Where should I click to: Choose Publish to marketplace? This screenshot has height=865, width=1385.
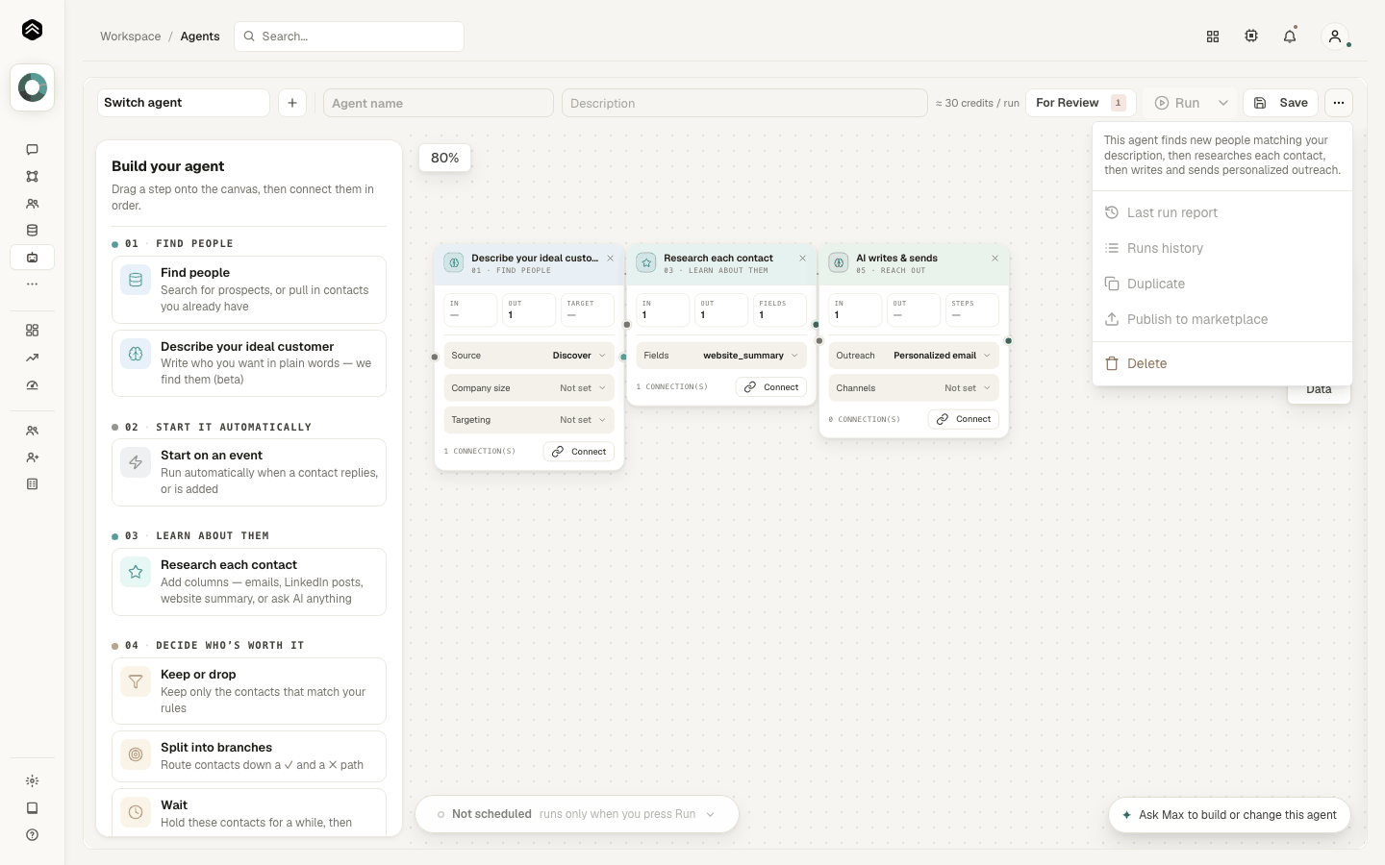(1222, 319)
